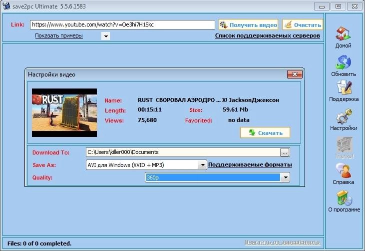Image resolution: width=365 pixels, height=251 pixels.
Task: Click Получить видео button
Action: [248, 24]
